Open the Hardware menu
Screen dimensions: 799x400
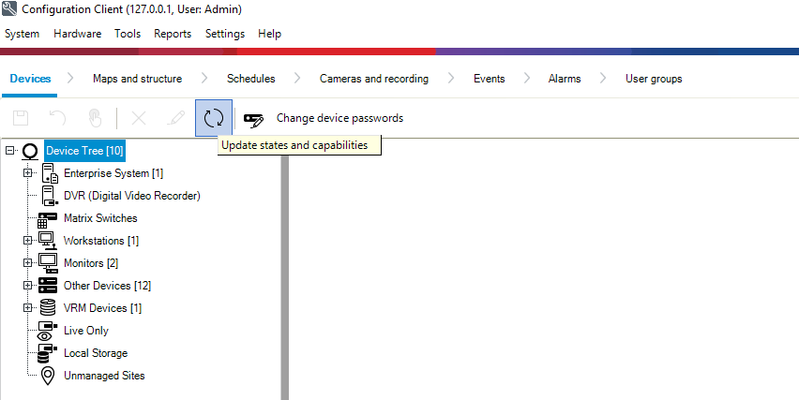78,34
